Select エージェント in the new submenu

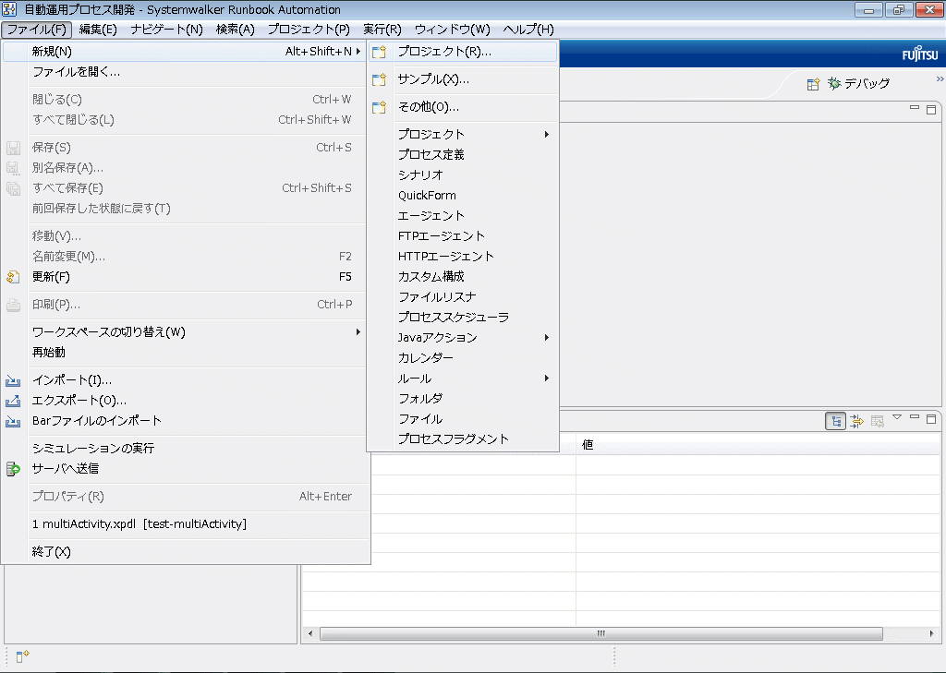(x=463, y=215)
